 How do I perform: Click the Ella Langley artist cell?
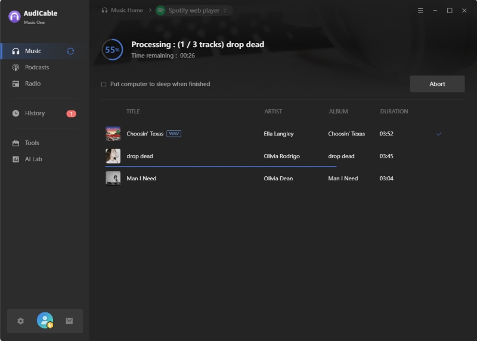click(278, 134)
